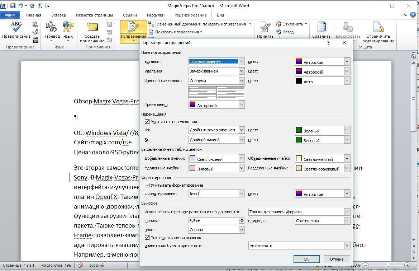Open Добавленные ячейки Светло-синий color picker
Viewport: 419px width, 271px height.
pyautogui.click(x=216, y=158)
